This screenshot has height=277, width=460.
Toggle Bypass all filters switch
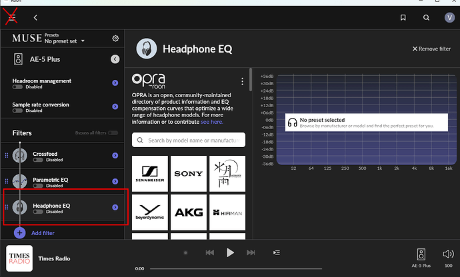(113, 133)
